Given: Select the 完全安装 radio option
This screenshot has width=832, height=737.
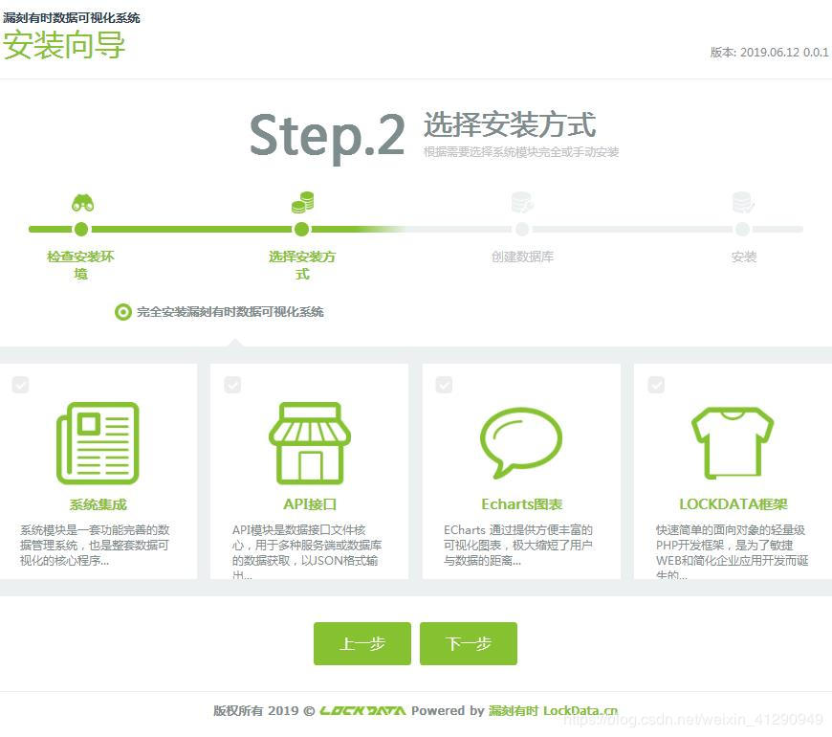Looking at the screenshot, I should pos(121,311).
